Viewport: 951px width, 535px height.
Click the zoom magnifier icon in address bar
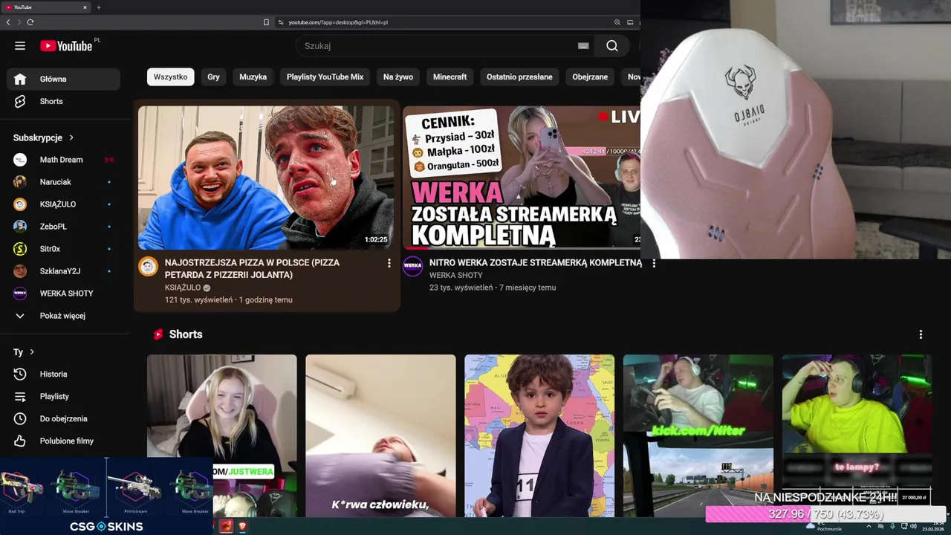point(617,22)
